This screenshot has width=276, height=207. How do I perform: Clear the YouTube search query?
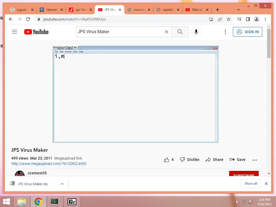tap(167, 32)
